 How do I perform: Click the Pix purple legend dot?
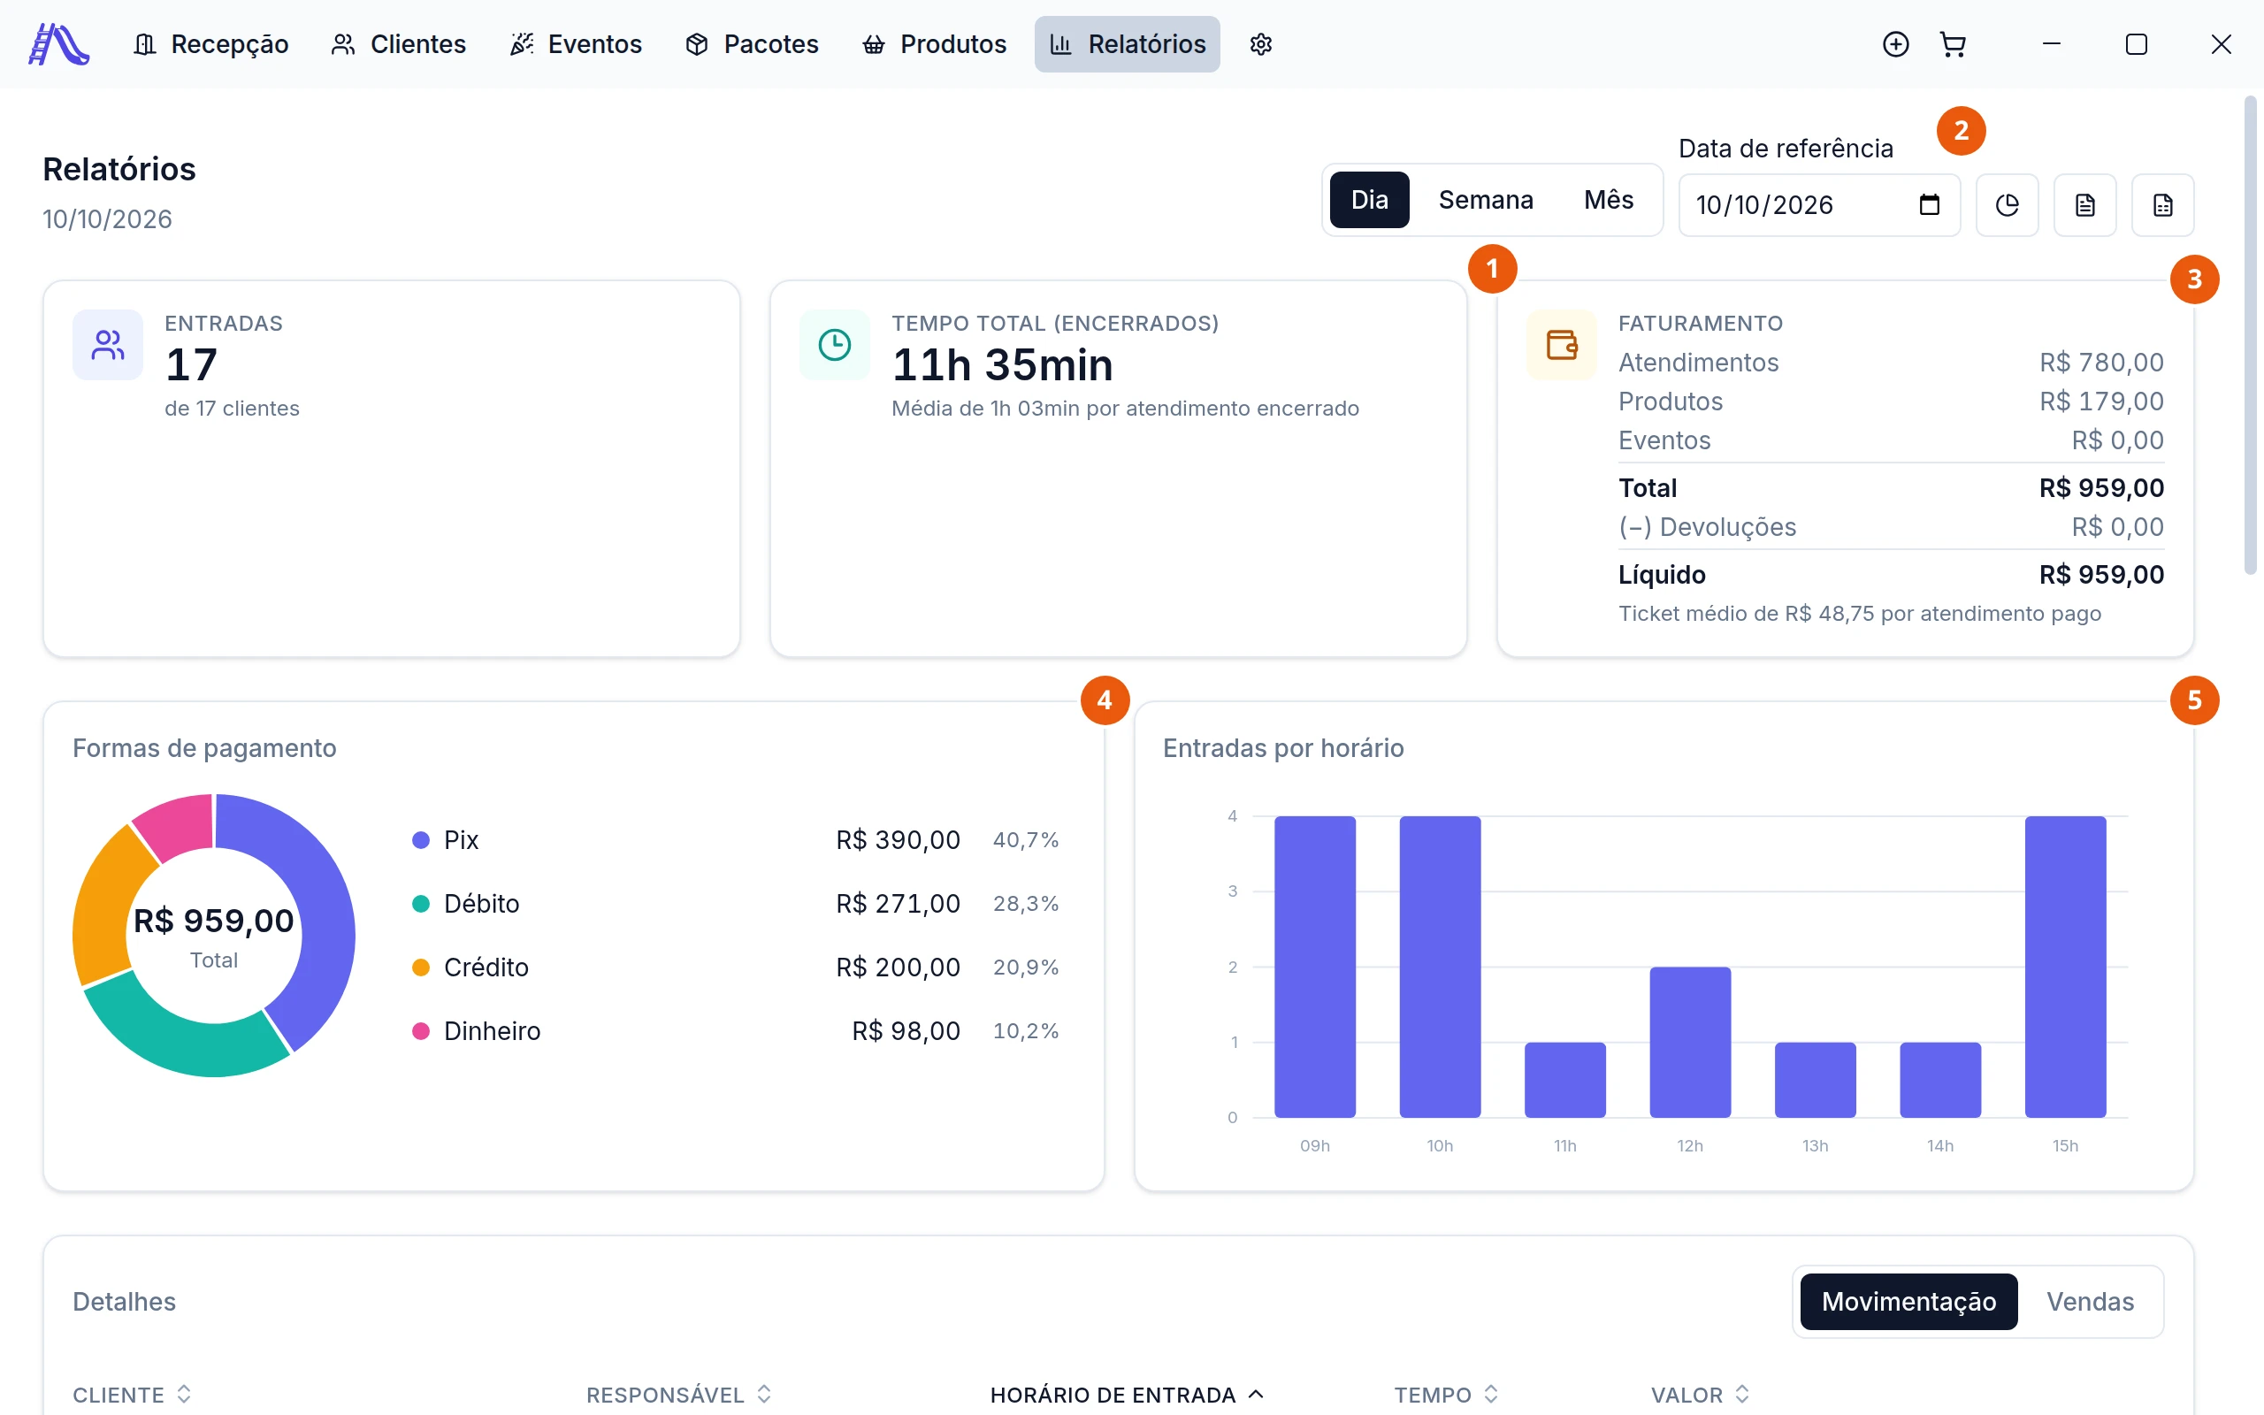[421, 840]
